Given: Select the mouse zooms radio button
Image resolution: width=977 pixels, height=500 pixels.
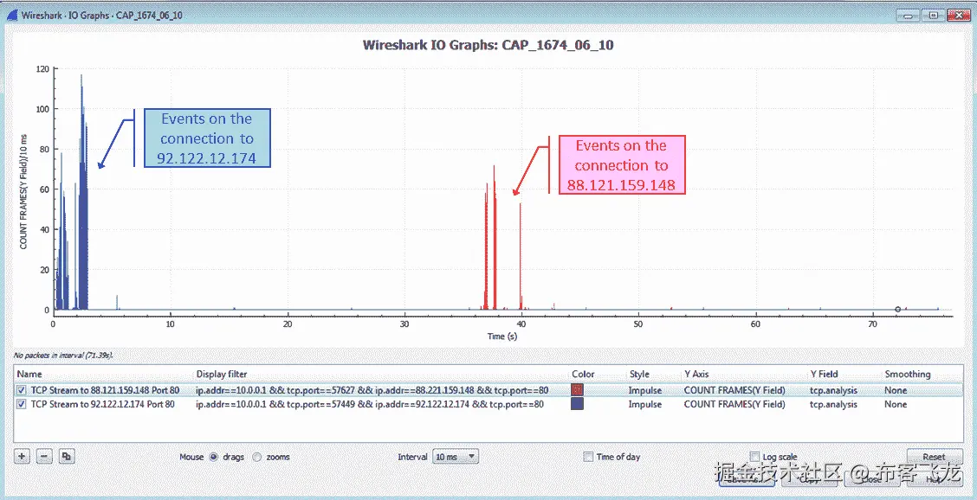Looking at the screenshot, I should pyautogui.click(x=256, y=457).
